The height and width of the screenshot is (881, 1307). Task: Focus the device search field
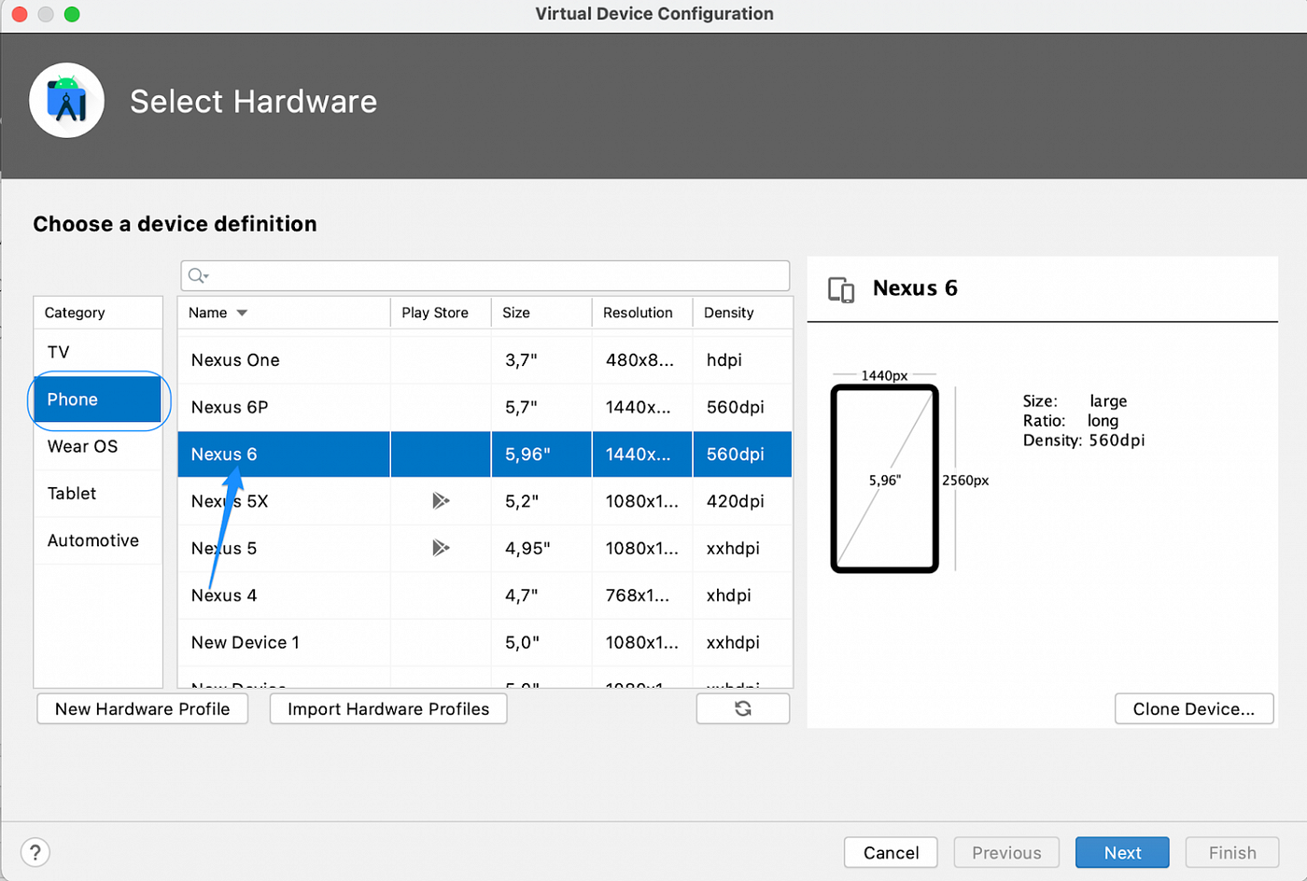tap(485, 275)
